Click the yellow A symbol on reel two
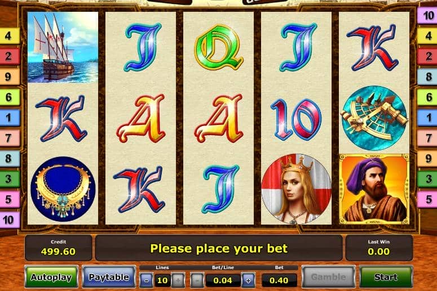The height and width of the screenshot is (291, 437). click(x=141, y=118)
